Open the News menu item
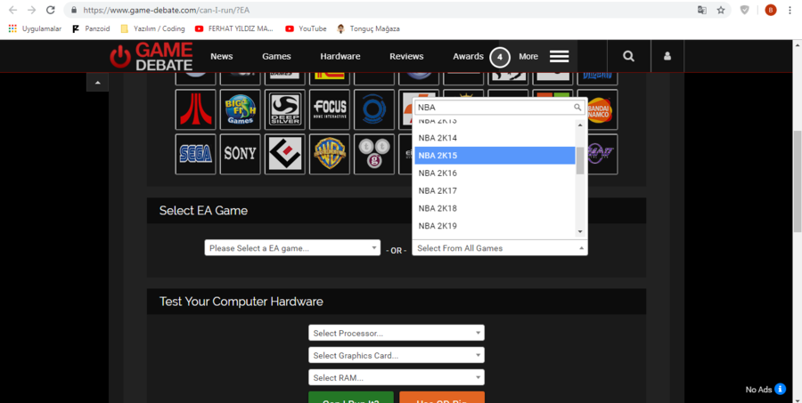802x403 pixels. 222,56
